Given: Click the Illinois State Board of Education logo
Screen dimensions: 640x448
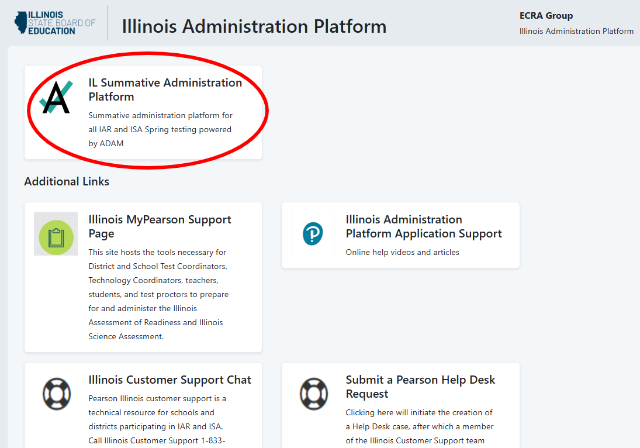Looking at the screenshot, I should pyautogui.click(x=55, y=23).
